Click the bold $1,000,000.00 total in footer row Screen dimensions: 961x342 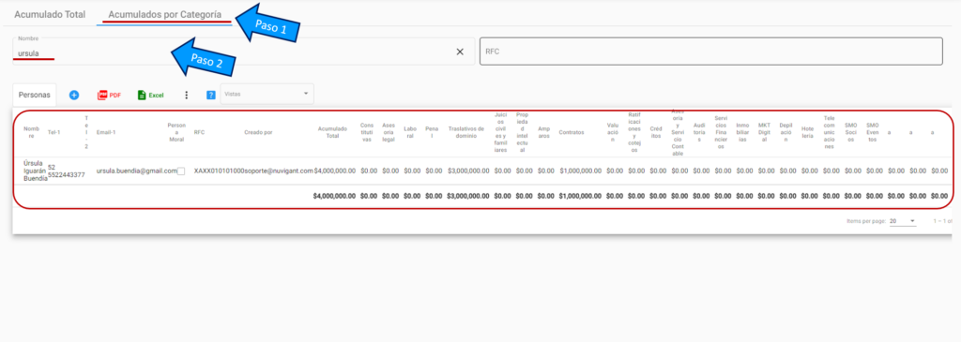tap(580, 197)
